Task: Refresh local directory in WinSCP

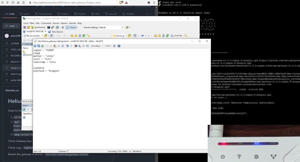Action: (84, 36)
